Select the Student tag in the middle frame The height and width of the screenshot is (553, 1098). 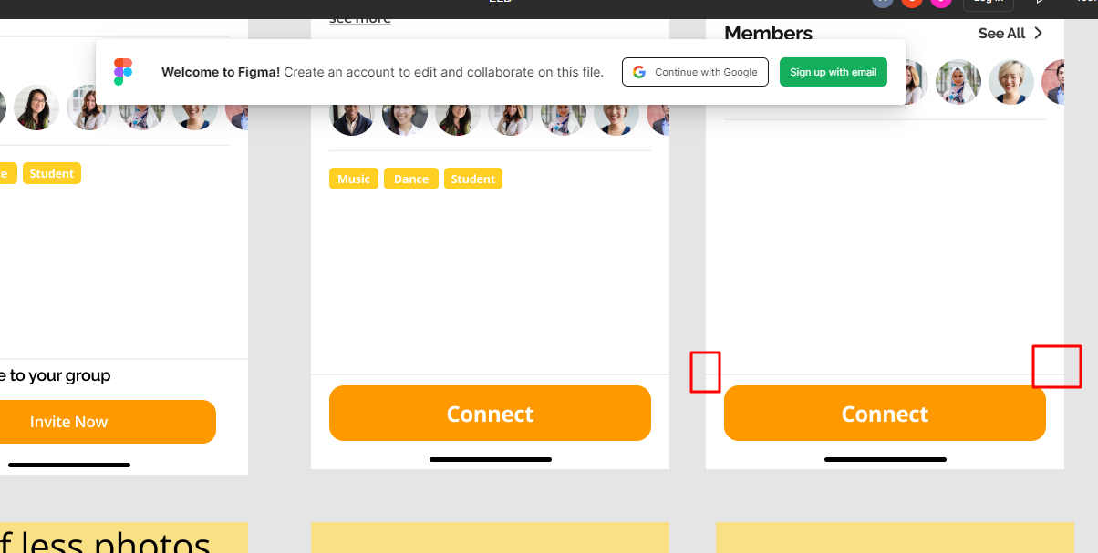473,179
